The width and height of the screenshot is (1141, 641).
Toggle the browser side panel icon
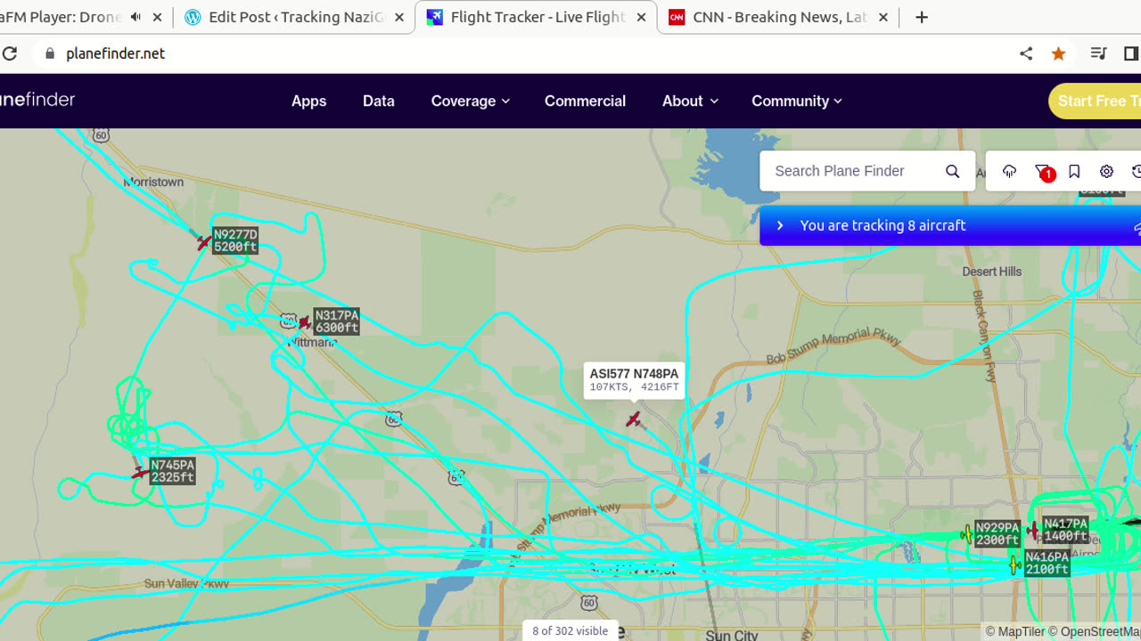point(1131,53)
